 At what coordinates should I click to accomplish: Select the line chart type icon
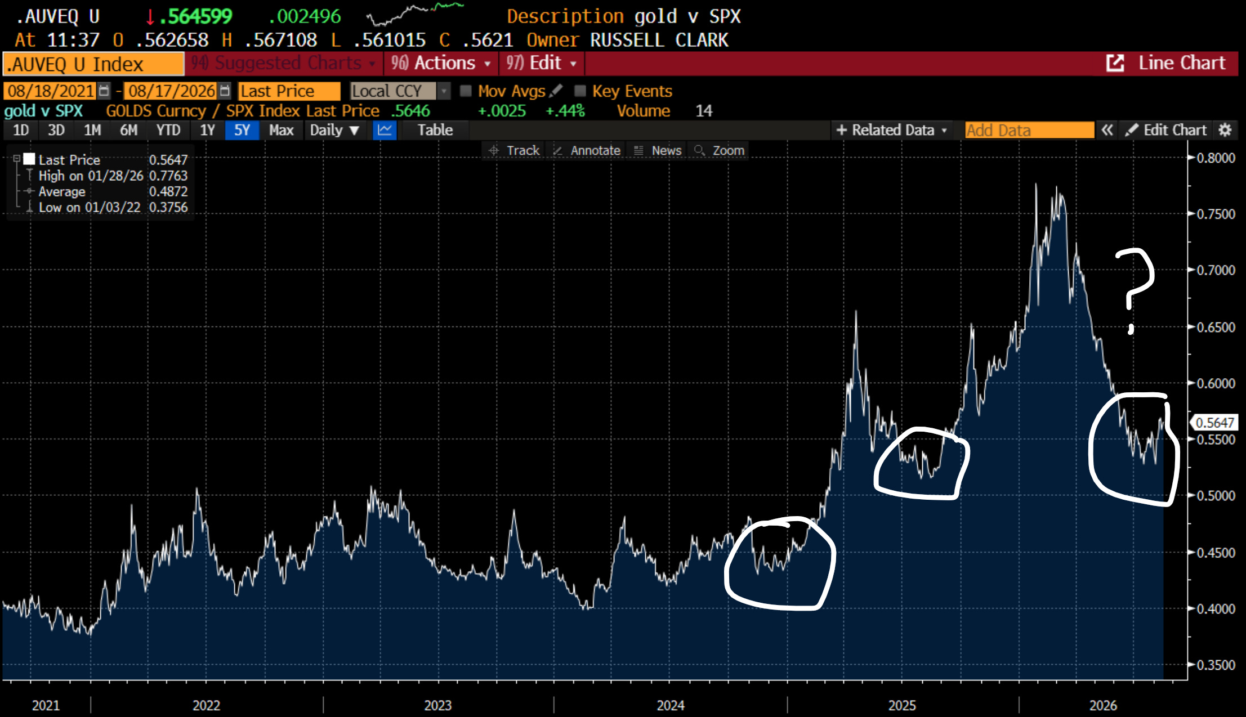pos(385,130)
